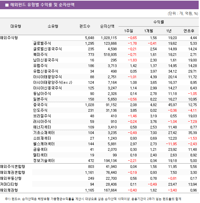The width and height of the screenshot is (200, 203).
Task: Click the 35,39 year-to-date return value
Action: coord(192,133)
